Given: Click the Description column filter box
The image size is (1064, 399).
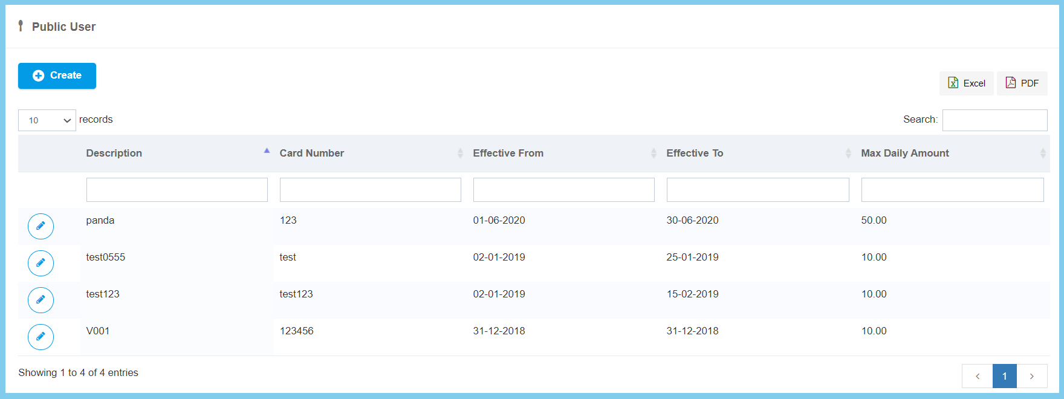Looking at the screenshot, I should pos(177,190).
